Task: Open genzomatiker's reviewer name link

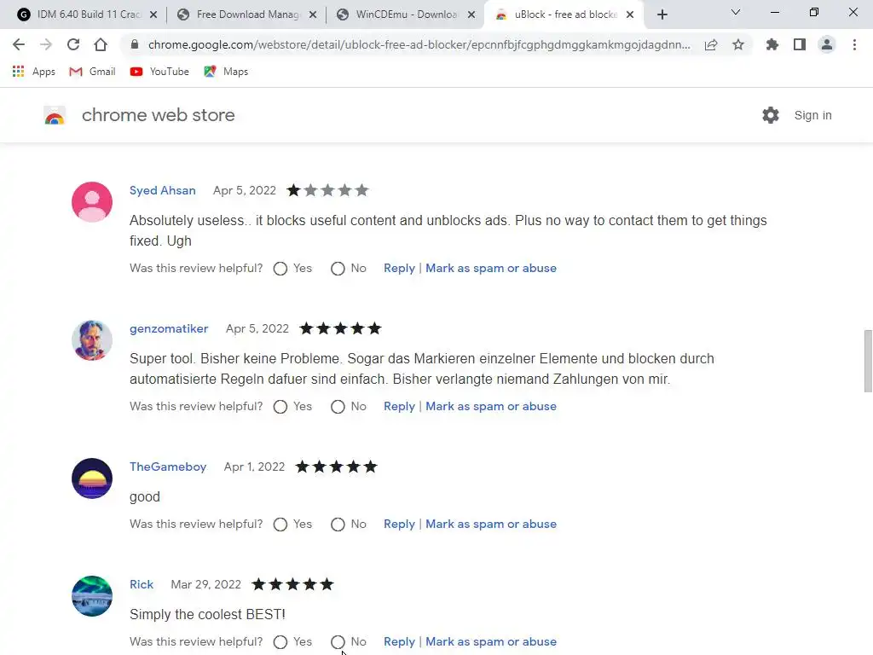Action: pos(169,328)
